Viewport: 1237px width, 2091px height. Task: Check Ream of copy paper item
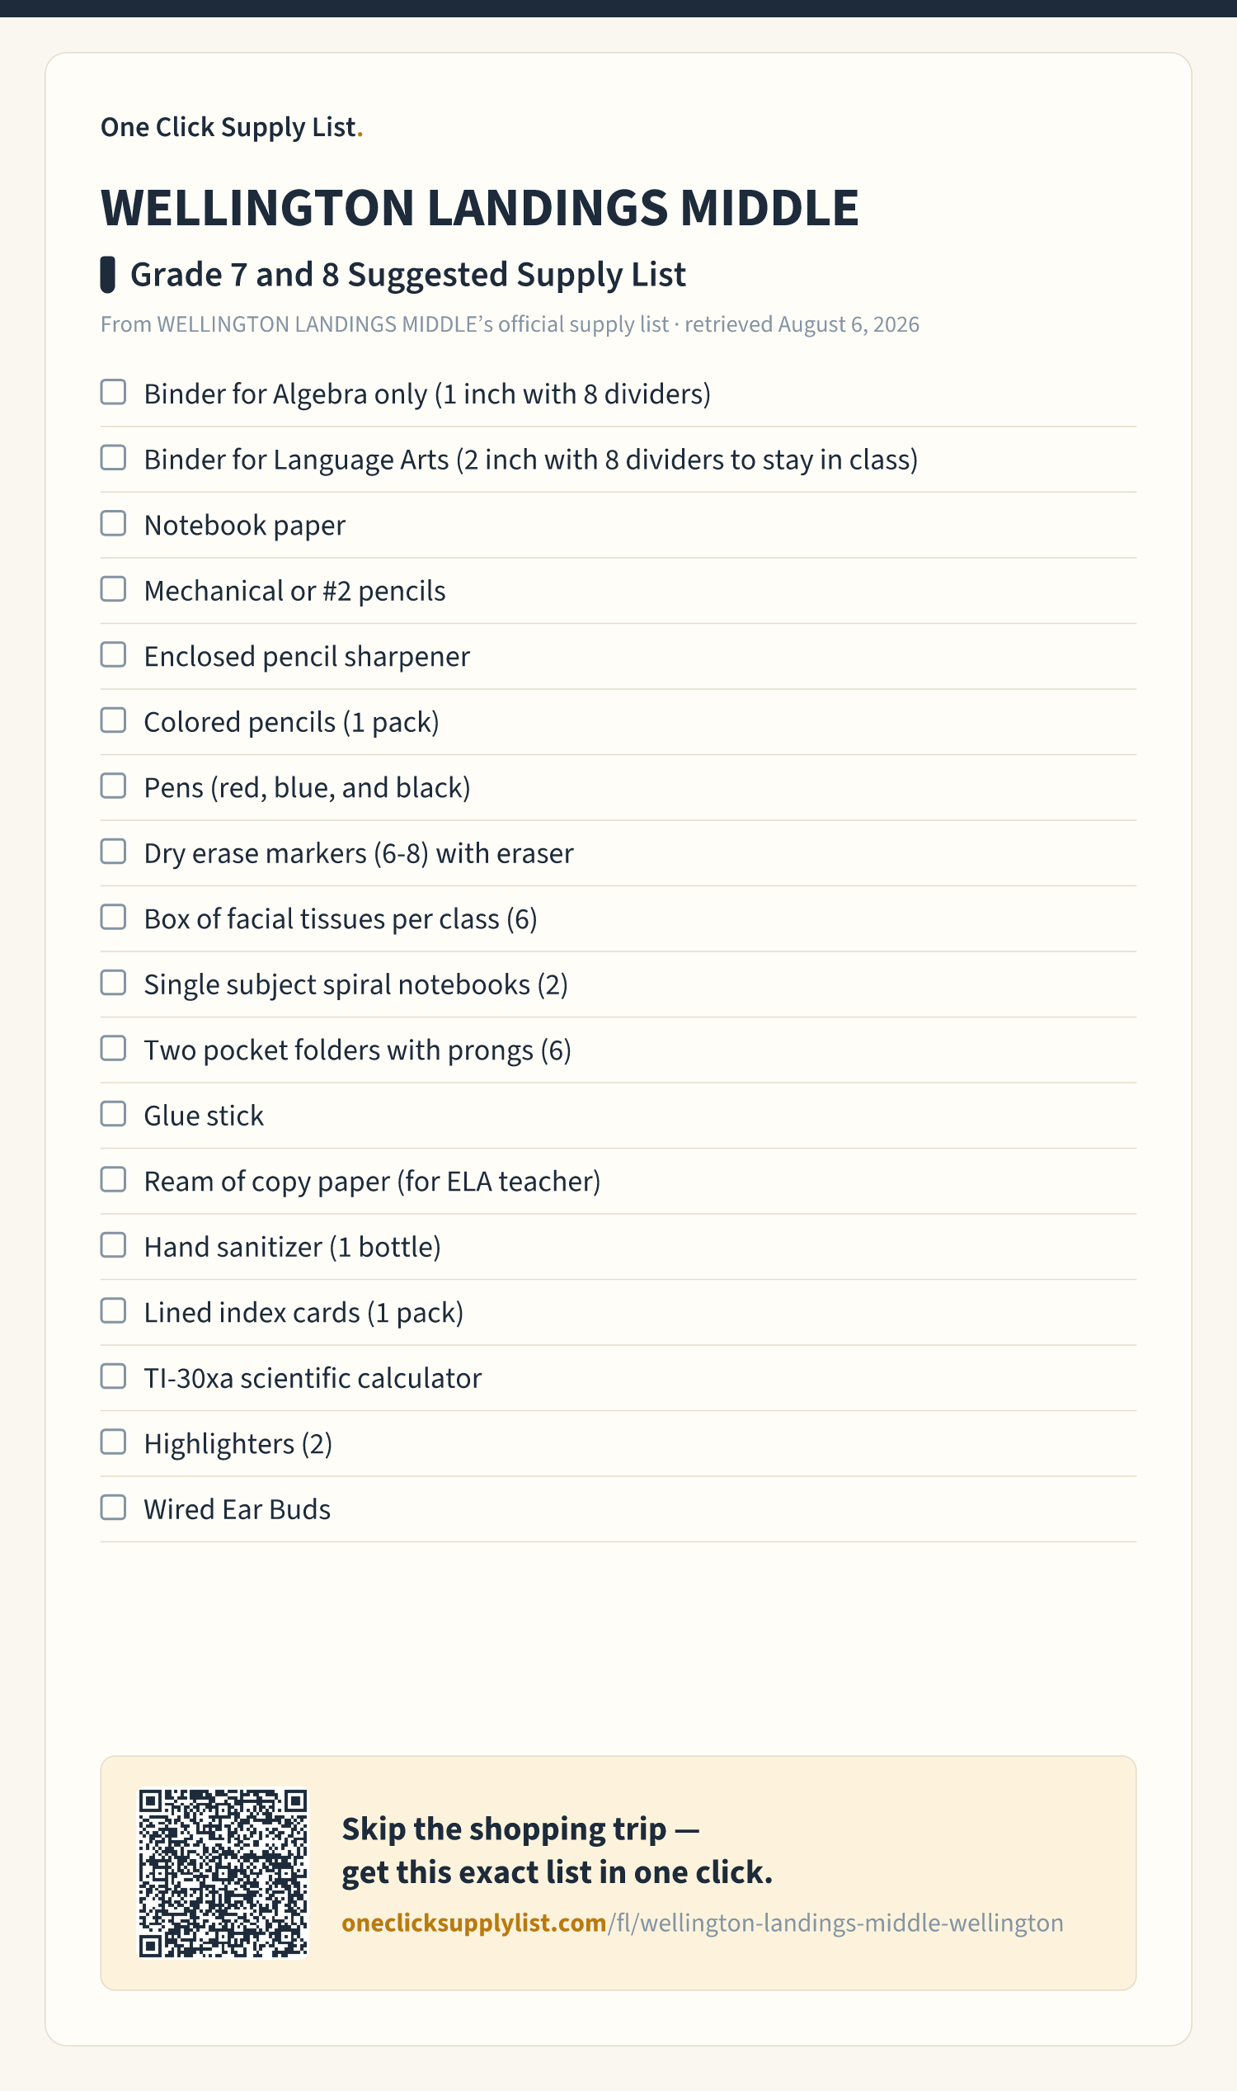pos(113,1179)
